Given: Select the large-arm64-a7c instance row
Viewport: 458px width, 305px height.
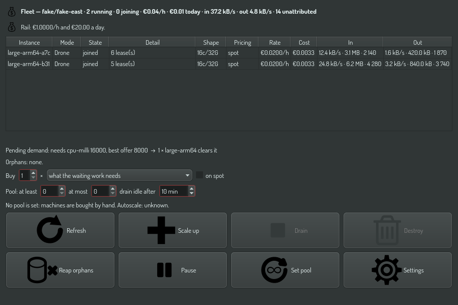Looking at the screenshot, I should (x=229, y=53).
